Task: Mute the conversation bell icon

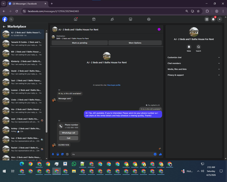Action: coord(189,47)
